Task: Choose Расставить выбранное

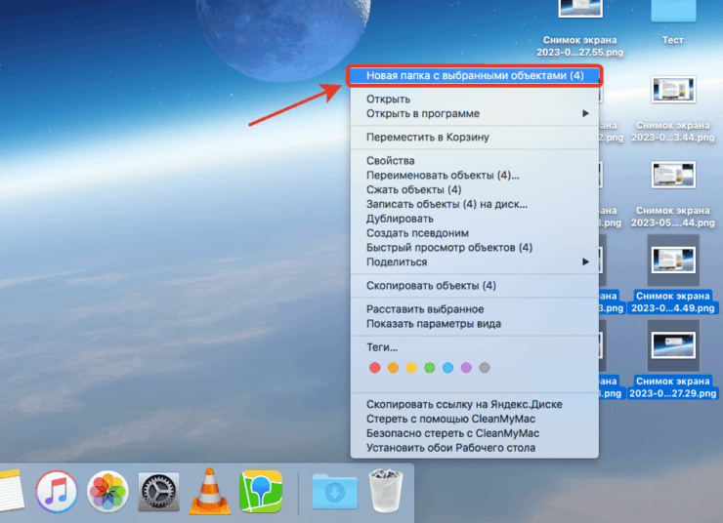Action: coord(475,309)
